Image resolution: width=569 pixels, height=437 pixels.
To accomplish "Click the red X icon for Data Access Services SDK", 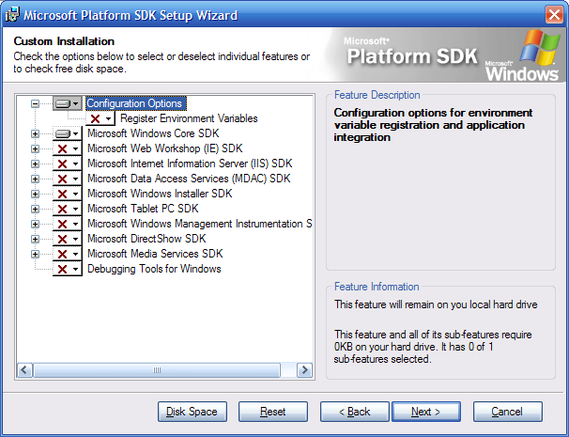I will pos(62,179).
